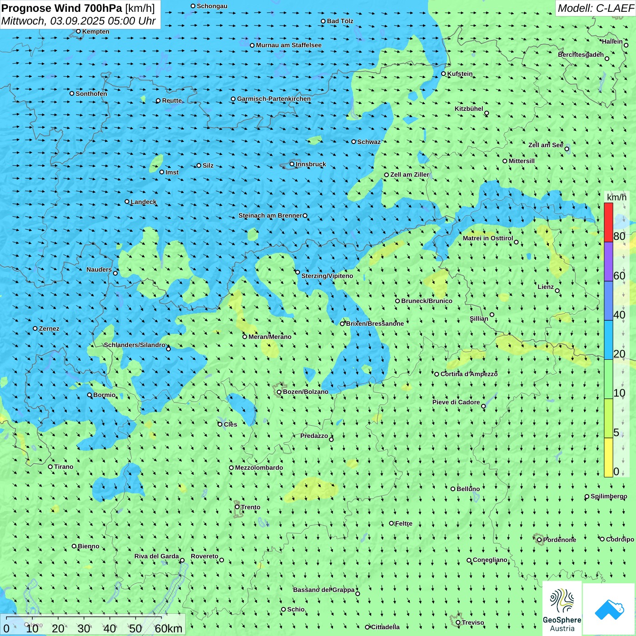Viewport: 636px width, 636px height.
Task: Click the Reutte city label
Action: point(172,100)
